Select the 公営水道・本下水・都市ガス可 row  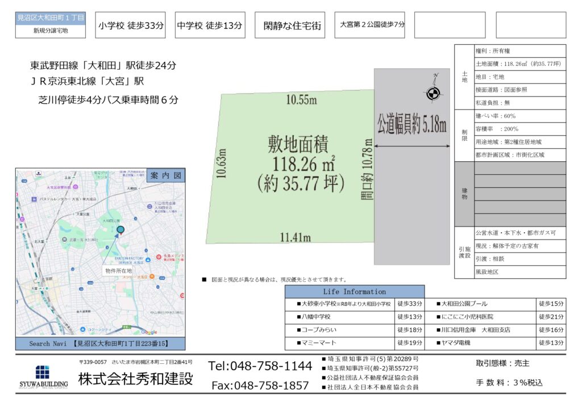click(x=520, y=233)
